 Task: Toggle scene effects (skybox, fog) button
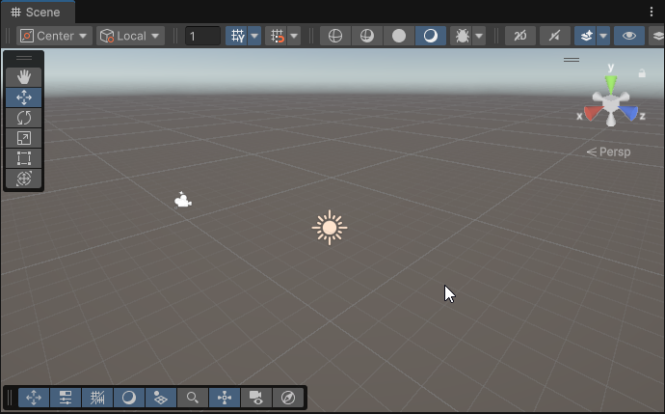(x=586, y=36)
